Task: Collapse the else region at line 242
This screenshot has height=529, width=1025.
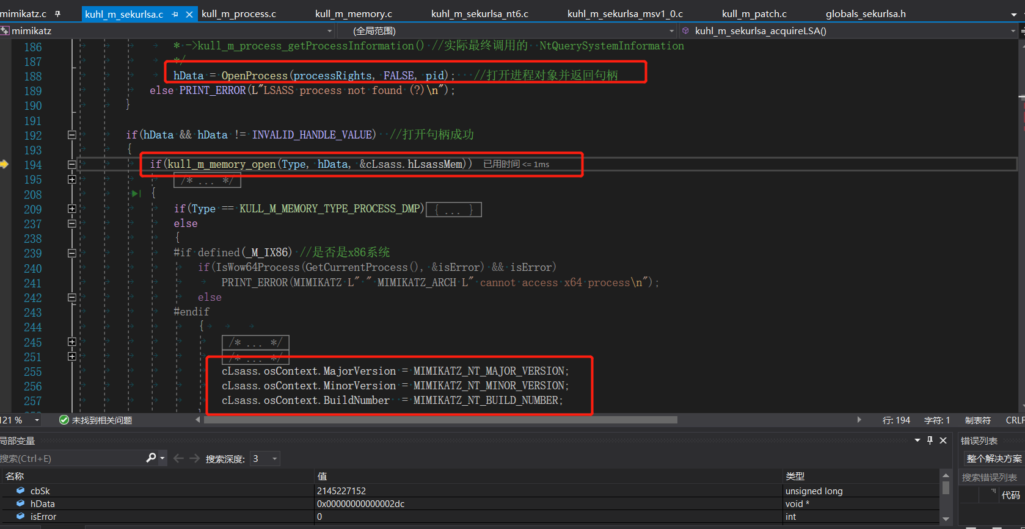Action: coord(71,297)
